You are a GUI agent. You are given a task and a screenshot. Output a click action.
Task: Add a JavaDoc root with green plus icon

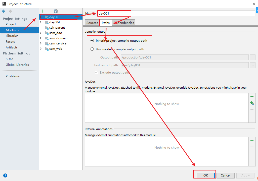(x=252, y=96)
